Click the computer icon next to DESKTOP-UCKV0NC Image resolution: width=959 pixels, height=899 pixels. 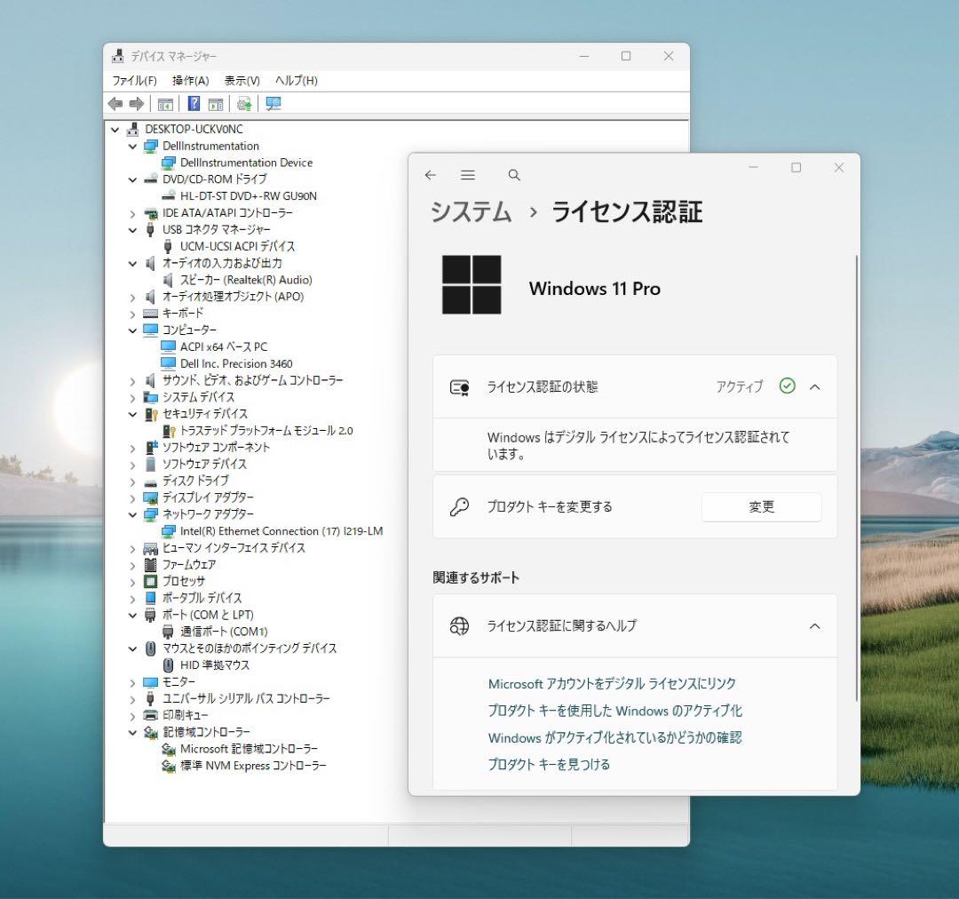(132, 129)
